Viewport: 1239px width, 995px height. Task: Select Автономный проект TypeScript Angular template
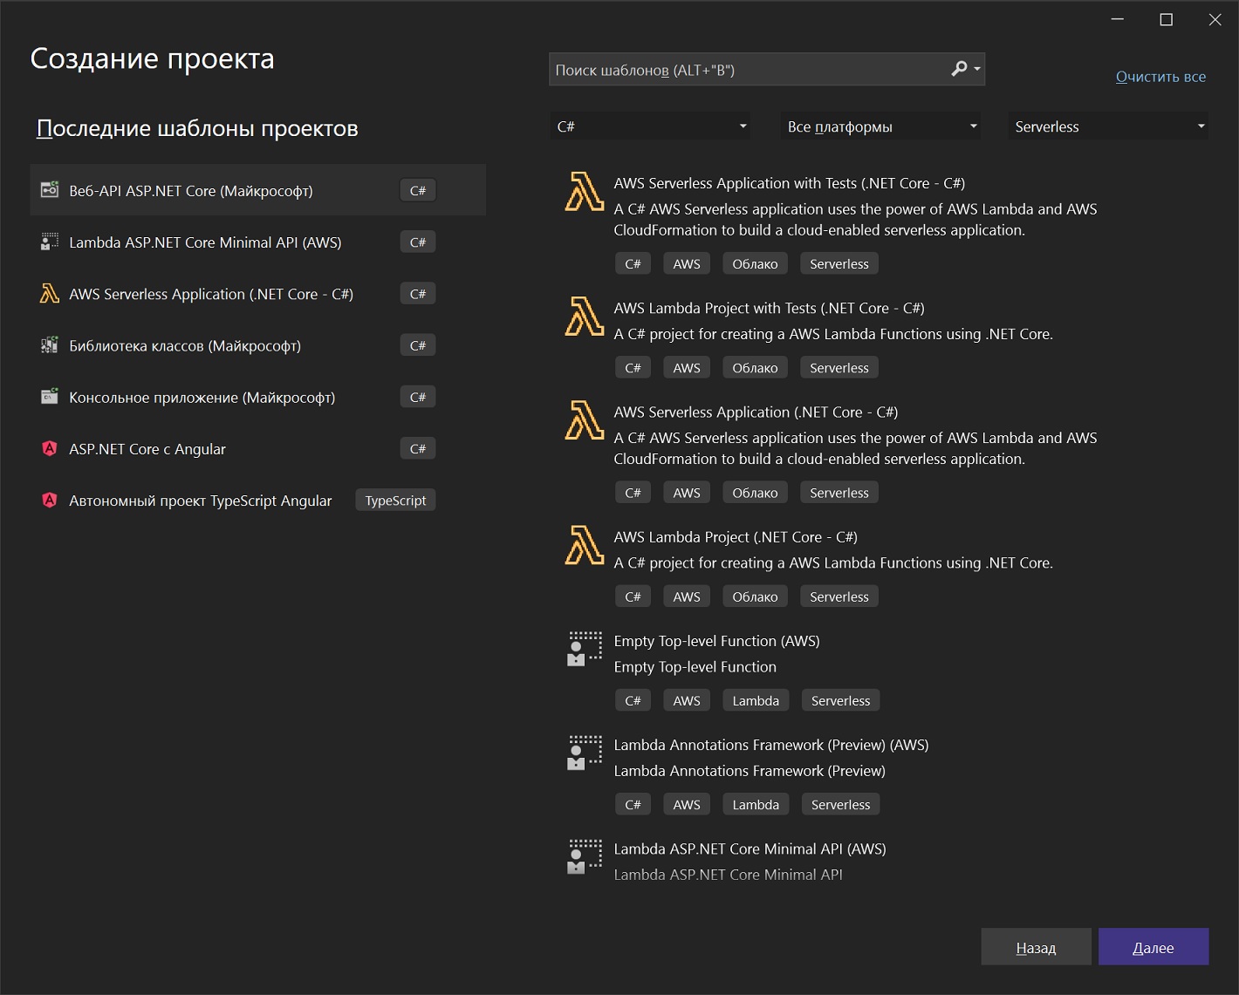(257, 501)
